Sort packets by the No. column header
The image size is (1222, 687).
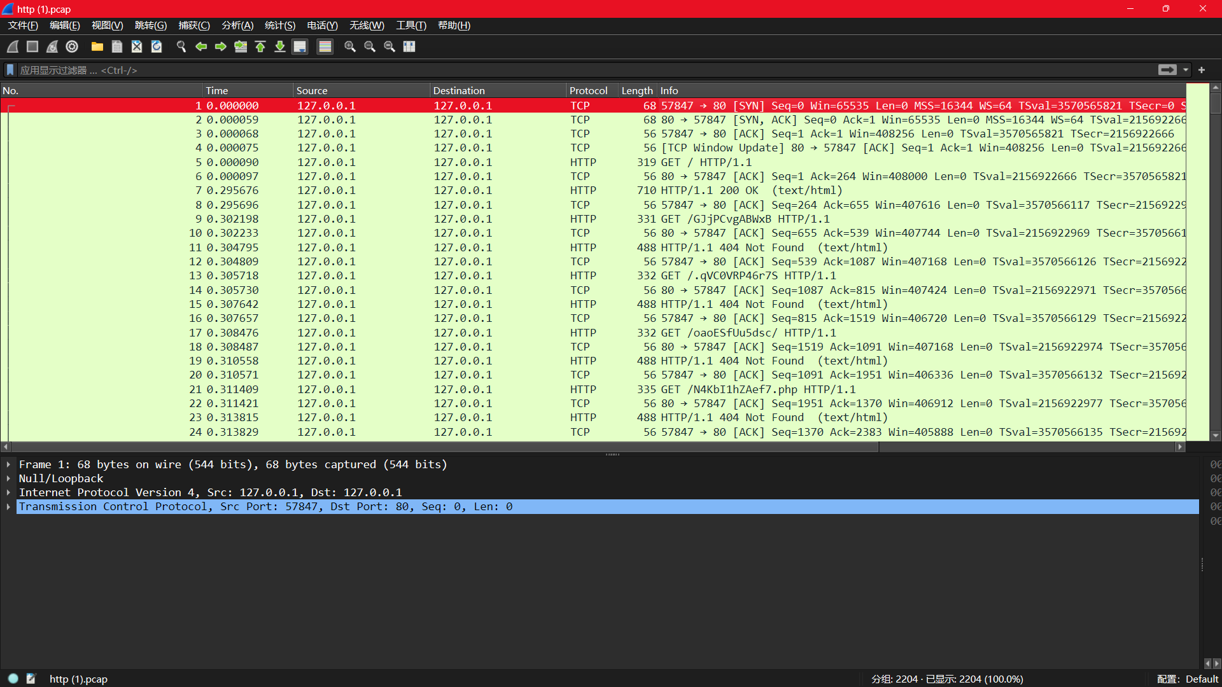point(102,90)
